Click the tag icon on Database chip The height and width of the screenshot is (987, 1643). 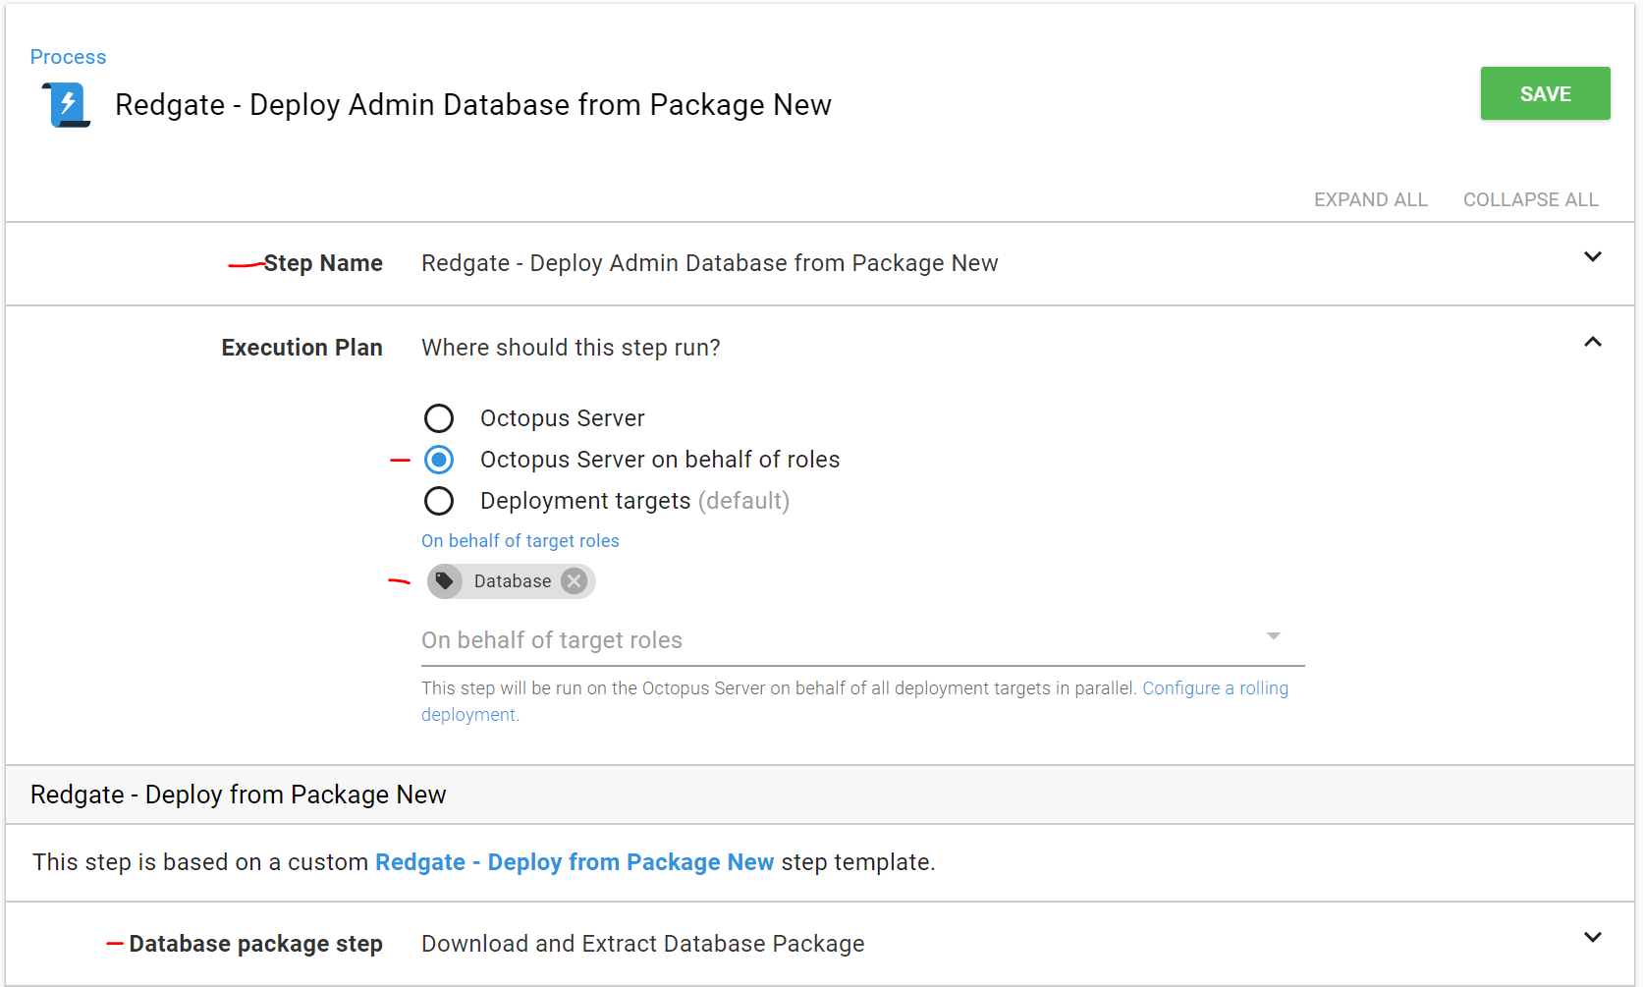pos(445,581)
